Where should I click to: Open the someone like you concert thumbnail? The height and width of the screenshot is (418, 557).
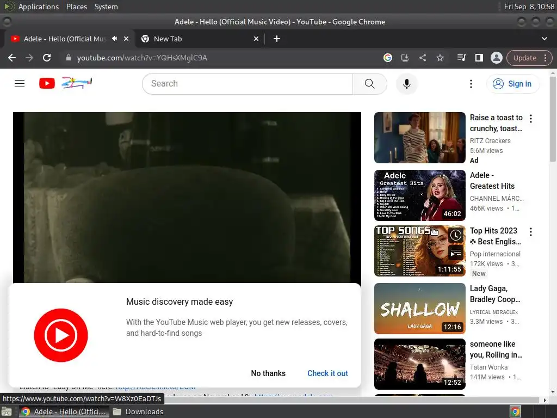[419, 364]
